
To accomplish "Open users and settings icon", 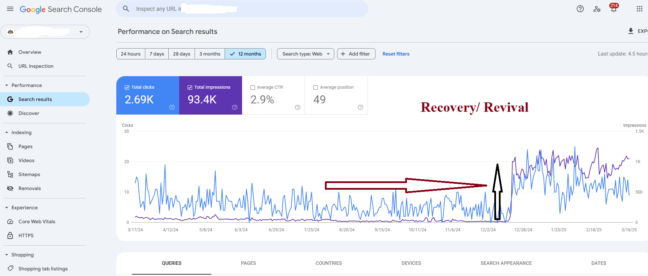I will [597, 9].
